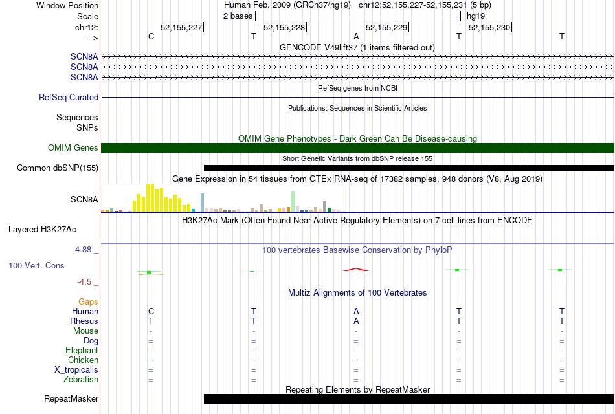Open 100 vertebrates Basewise Conservation by PhyloP
This screenshot has width=615, height=414.
coord(357,250)
